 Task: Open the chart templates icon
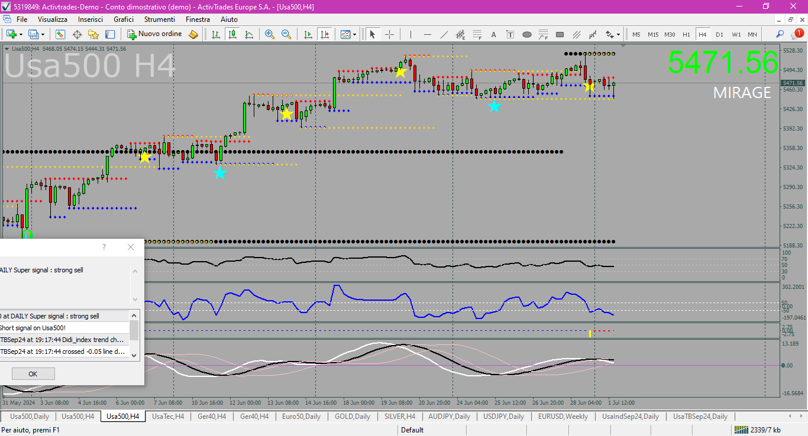point(345,34)
